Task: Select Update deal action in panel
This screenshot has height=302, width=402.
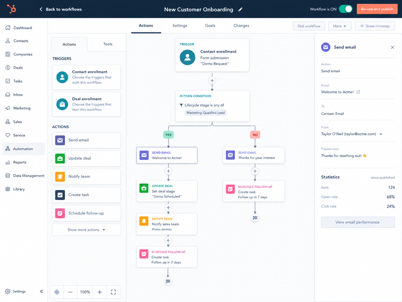Action: coord(86,158)
